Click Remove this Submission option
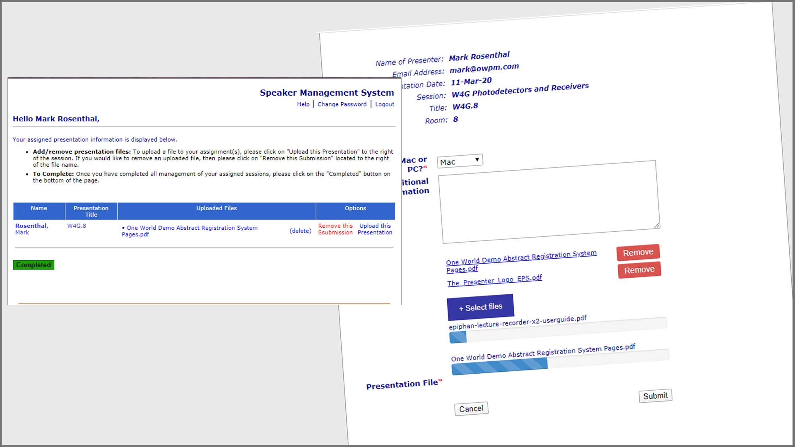The height and width of the screenshot is (447, 795). (x=335, y=229)
